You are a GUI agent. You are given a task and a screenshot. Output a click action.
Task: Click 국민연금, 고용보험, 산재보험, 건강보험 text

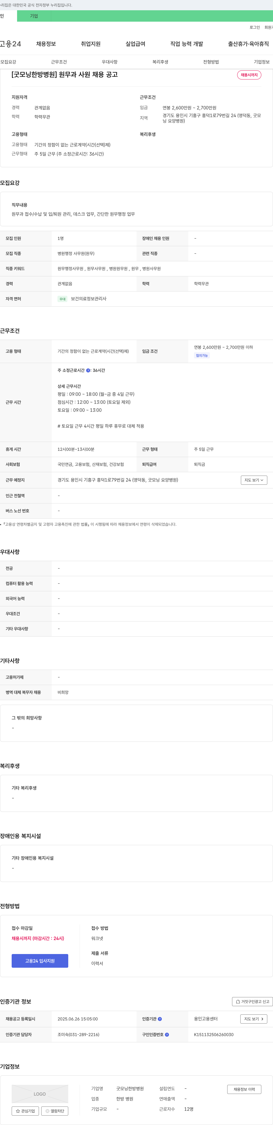91,464
